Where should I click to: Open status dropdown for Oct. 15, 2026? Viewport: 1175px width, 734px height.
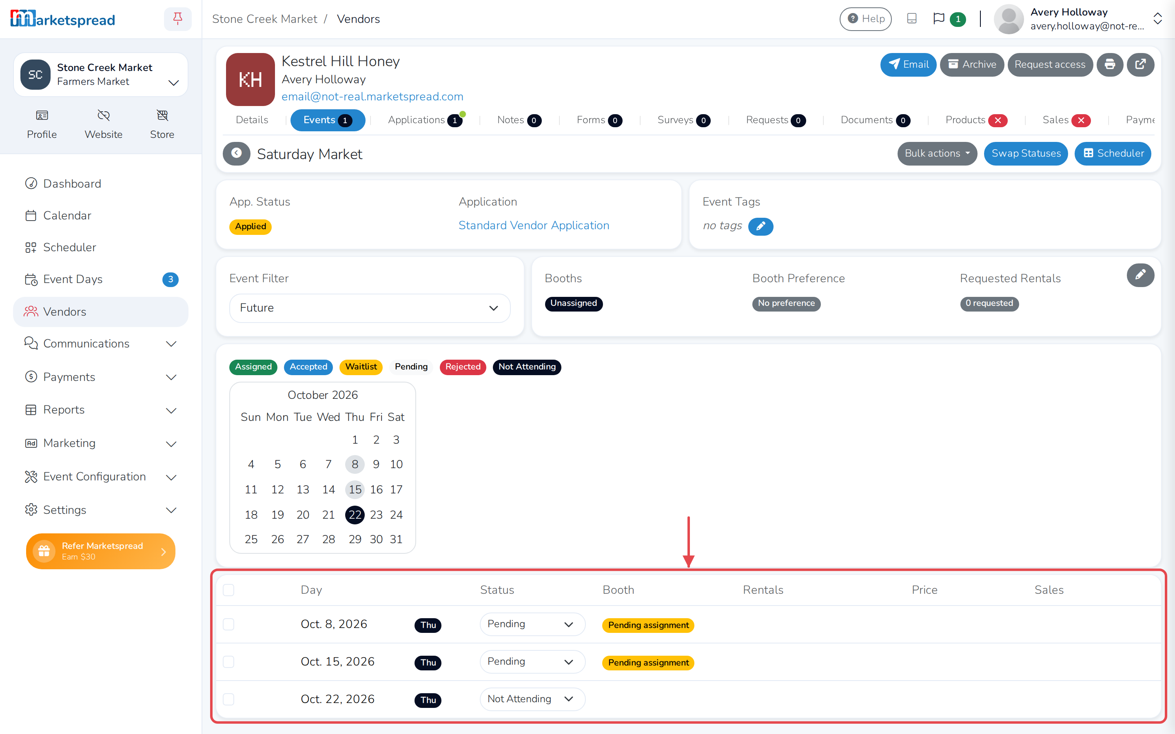pos(532,662)
